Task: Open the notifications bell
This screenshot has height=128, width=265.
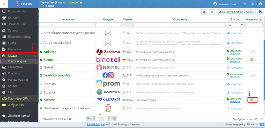Action: (x=253, y=4)
